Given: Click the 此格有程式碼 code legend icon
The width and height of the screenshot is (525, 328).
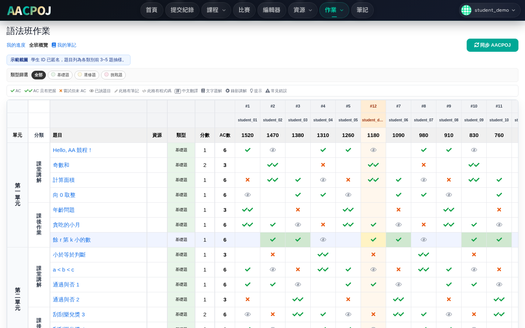Looking at the screenshot, I should coord(144,91).
